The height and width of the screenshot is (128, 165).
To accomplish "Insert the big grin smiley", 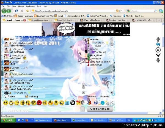I will click(11, 103).
